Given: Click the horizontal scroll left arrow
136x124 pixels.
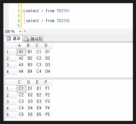Looking at the screenshot, I should pos(25,31).
